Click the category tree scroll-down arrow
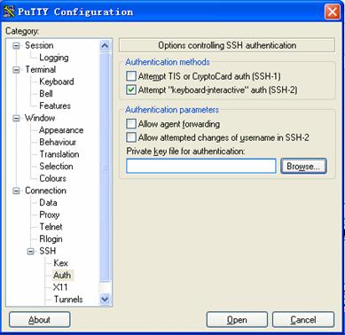 pyautogui.click(x=105, y=299)
